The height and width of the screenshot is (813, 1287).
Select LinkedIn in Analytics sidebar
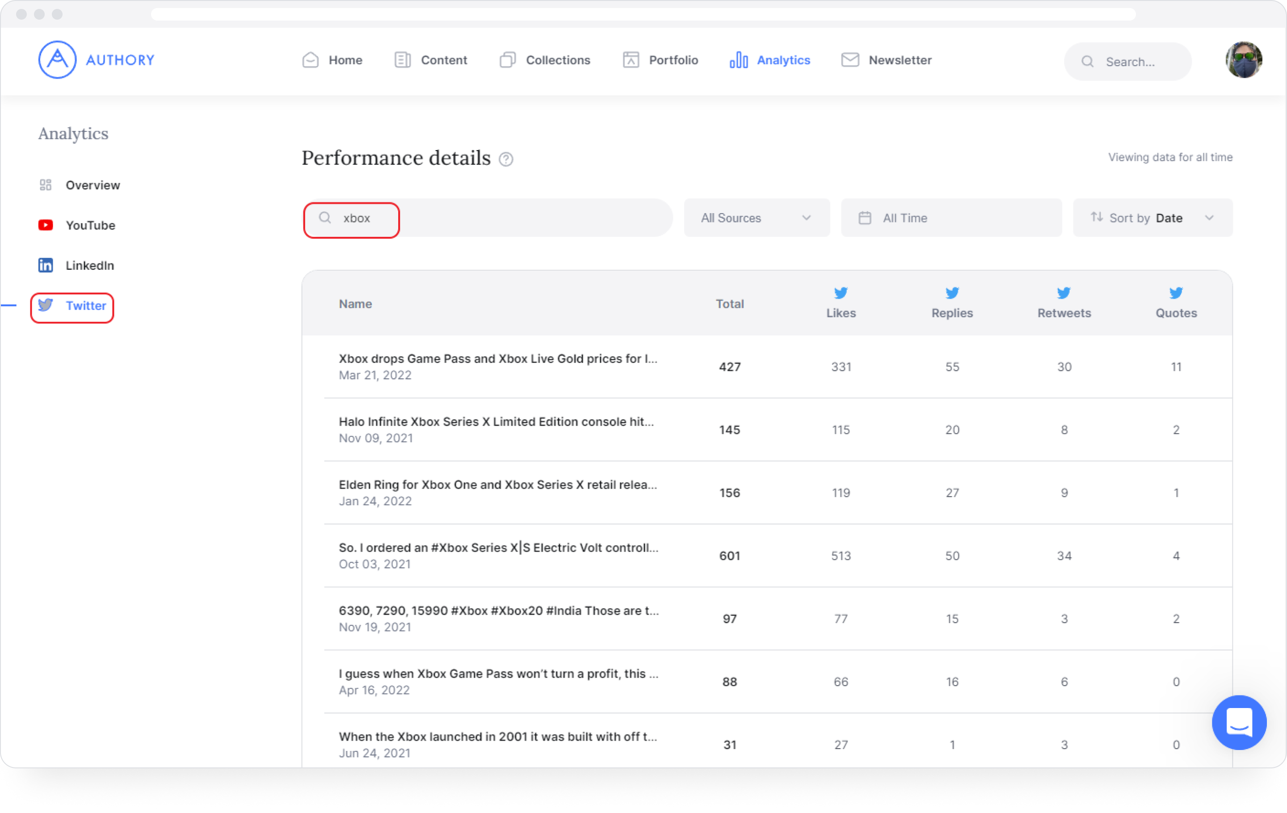click(x=90, y=265)
